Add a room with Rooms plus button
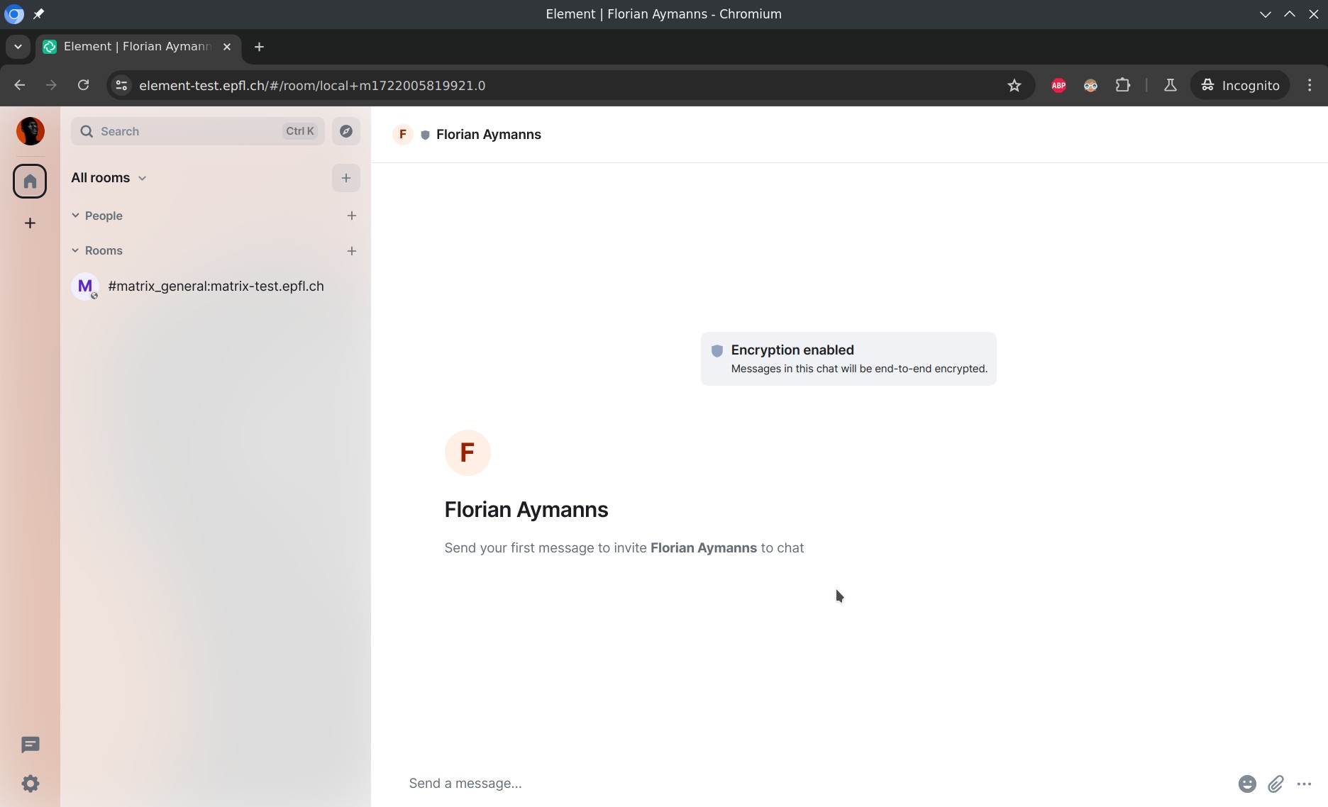Screen dimensions: 1328x807 pos(351,251)
